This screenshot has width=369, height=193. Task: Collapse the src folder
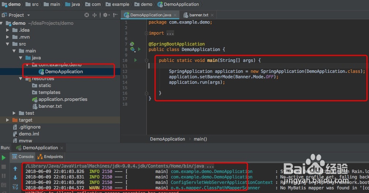[x=7, y=44]
